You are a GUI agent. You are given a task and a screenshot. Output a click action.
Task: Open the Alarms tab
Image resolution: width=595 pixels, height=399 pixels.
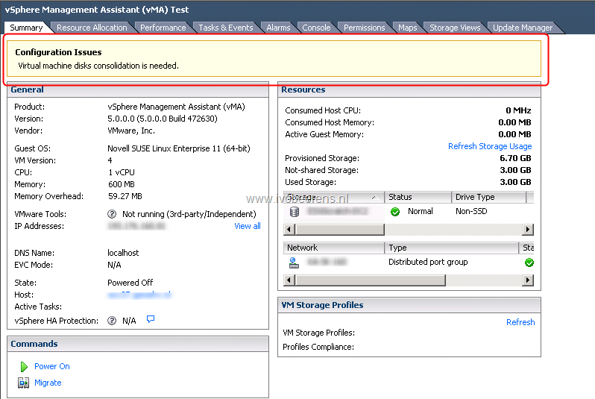(278, 28)
